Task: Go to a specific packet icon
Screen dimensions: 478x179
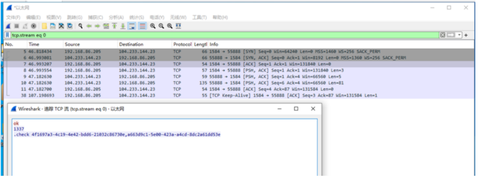Action: click(x=106, y=26)
